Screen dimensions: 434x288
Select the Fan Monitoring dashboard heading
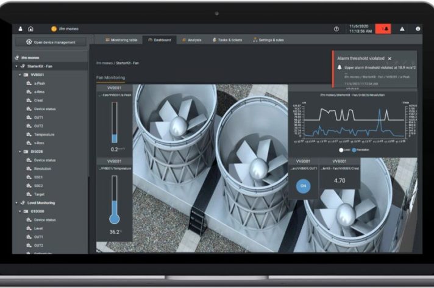110,78
